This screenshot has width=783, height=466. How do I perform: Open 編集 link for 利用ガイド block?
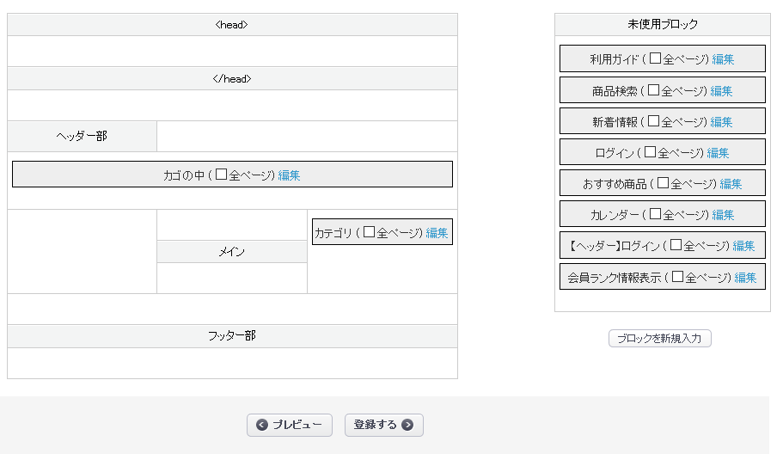point(723,59)
